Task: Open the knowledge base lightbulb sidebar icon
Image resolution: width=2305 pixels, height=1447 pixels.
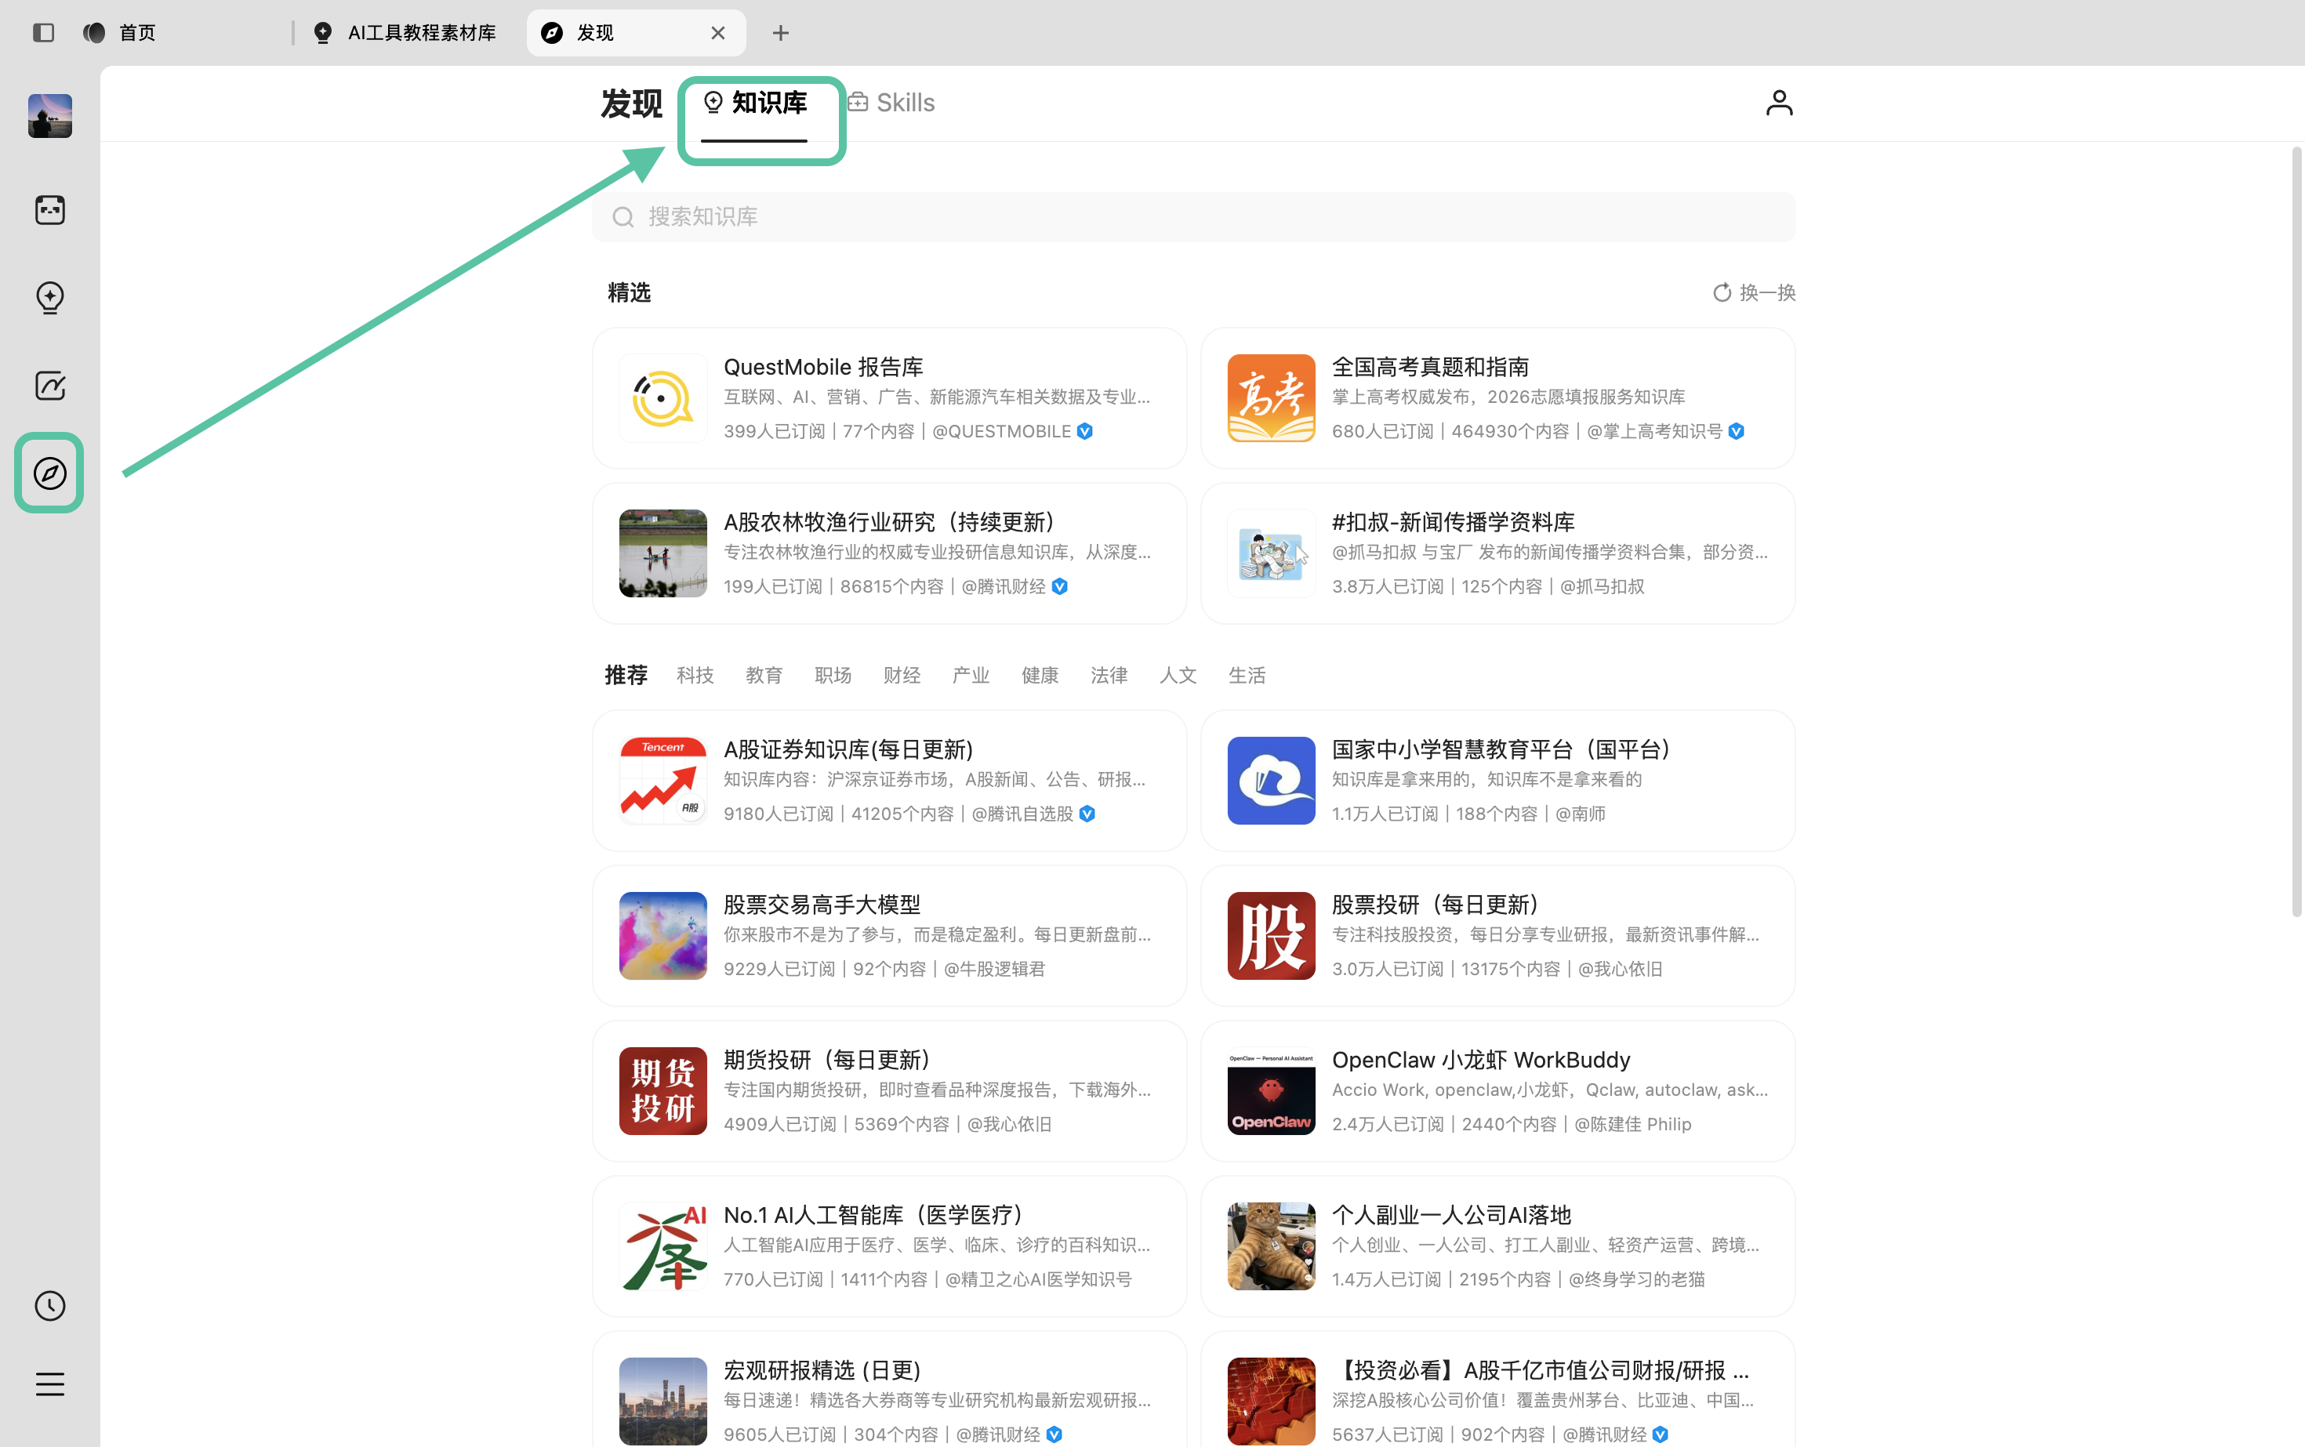Action: click(49, 298)
